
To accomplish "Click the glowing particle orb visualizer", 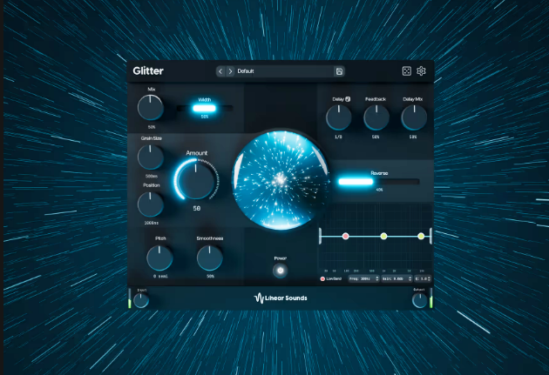I will point(281,180).
